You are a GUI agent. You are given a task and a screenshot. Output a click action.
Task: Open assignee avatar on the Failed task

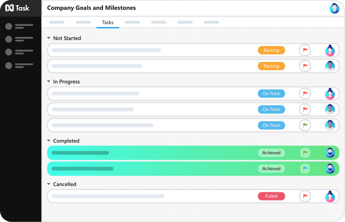click(330, 196)
